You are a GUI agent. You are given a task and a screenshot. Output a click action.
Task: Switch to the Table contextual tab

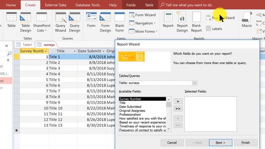click(x=149, y=5)
